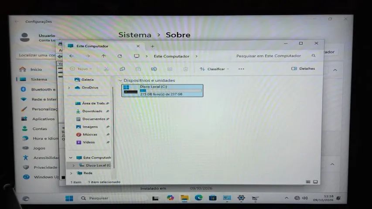This screenshot has height=209, width=372.
Task: Click the taskbar Pesquisar search box
Action: (113, 198)
